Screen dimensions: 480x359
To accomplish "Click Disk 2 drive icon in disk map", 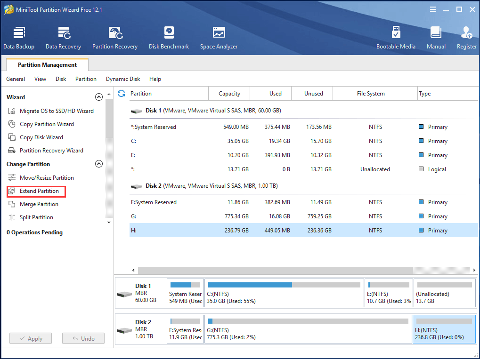I will 124,331.
